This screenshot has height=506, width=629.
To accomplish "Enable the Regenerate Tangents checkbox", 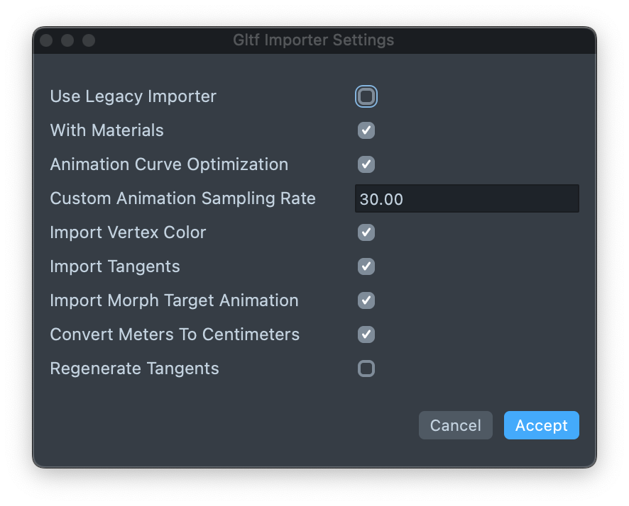I will pos(366,369).
